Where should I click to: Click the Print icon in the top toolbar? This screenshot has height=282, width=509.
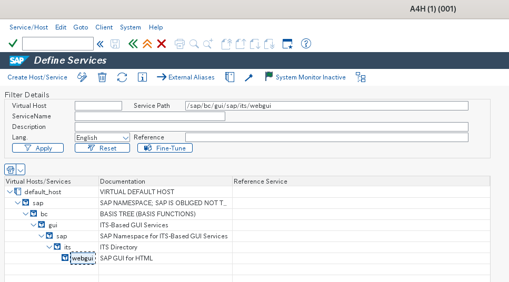179,44
